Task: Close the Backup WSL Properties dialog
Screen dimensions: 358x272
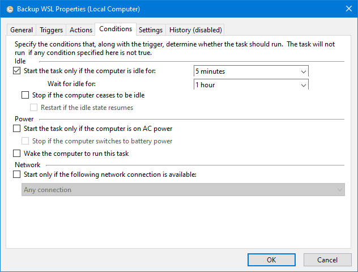Action: (347, 9)
